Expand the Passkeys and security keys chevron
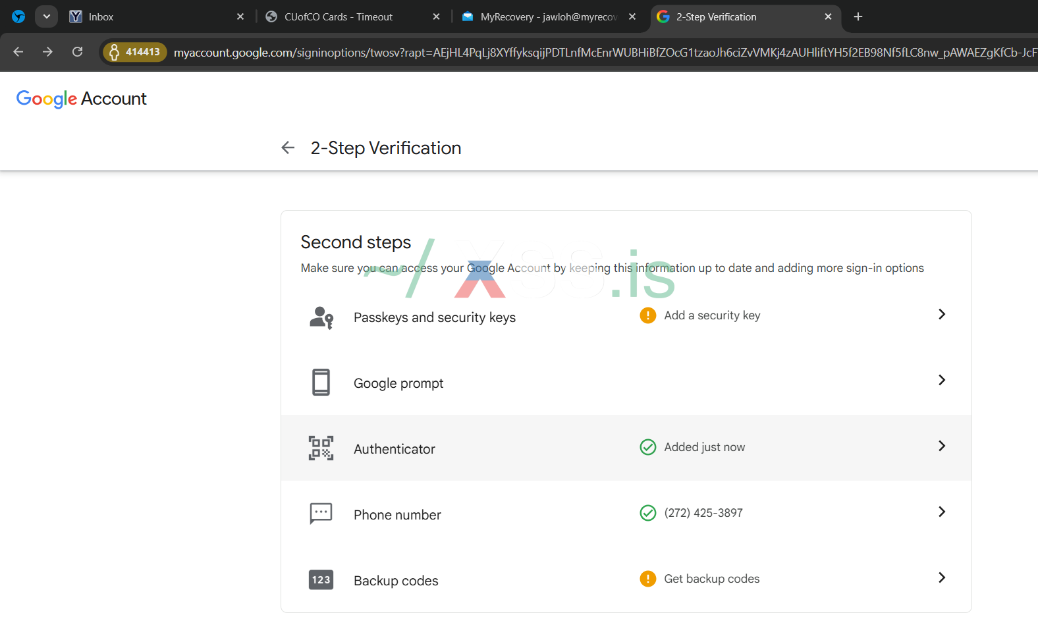Viewport: 1038px width, 640px height. (942, 315)
